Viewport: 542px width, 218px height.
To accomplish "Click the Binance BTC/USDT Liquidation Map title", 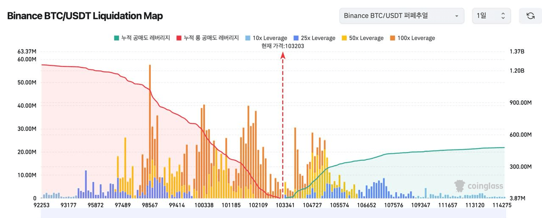I will click(85, 16).
